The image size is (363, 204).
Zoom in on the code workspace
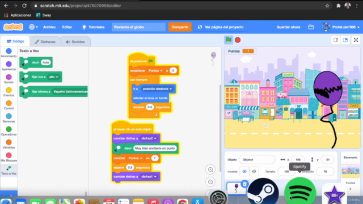[x=210, y=169]
